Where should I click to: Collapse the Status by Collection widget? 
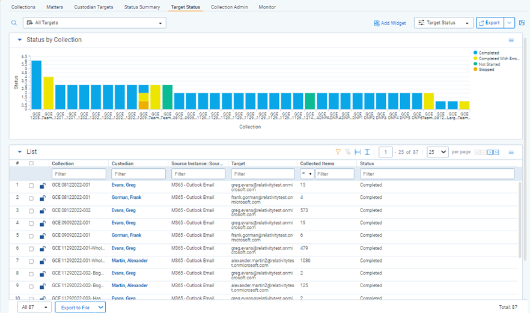(20, 40)
